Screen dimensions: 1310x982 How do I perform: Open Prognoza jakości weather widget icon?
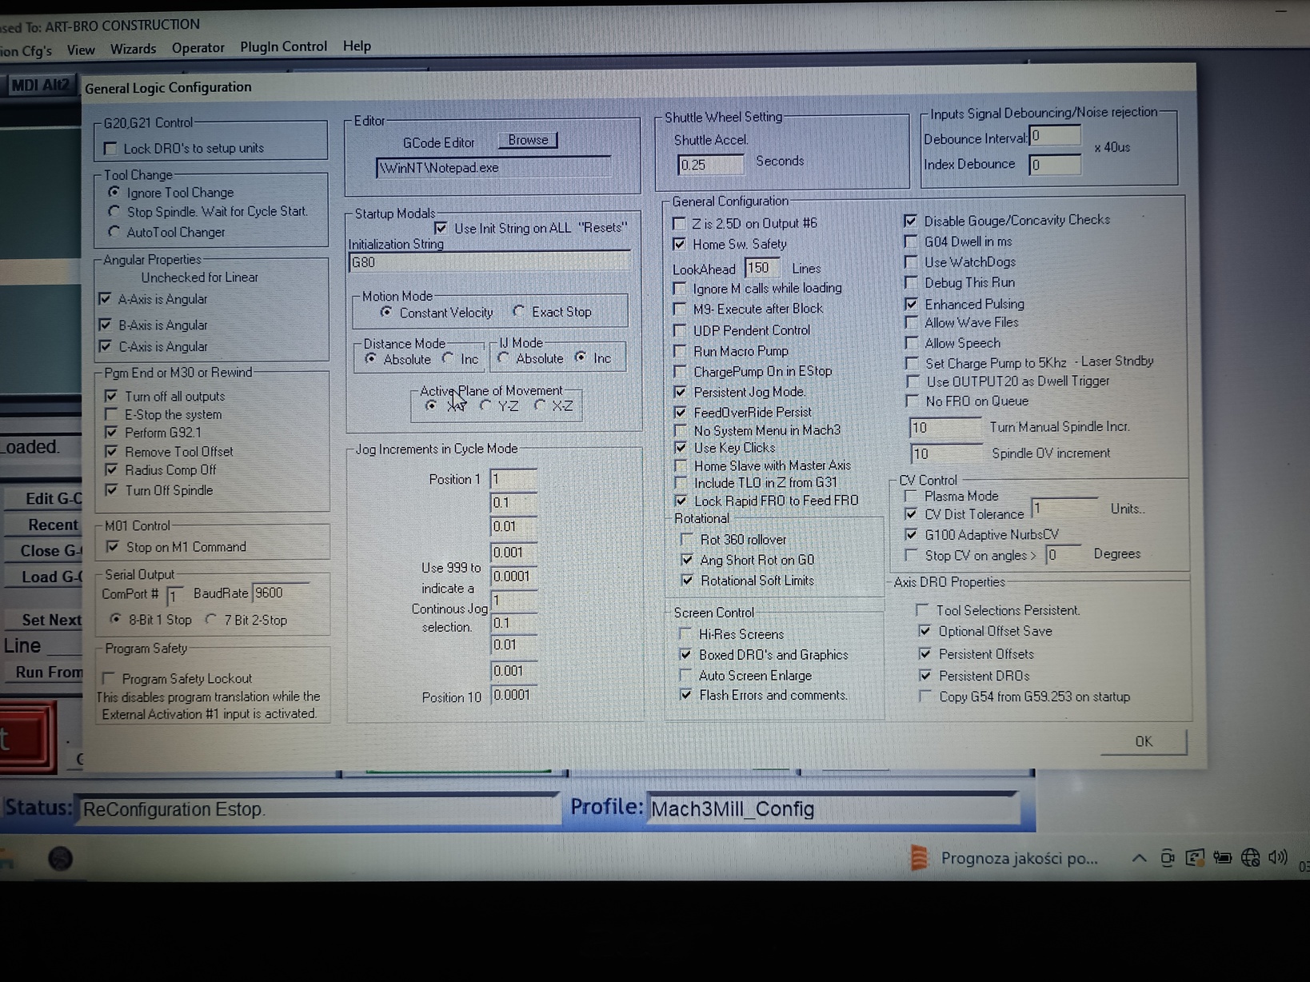point(919,858)
